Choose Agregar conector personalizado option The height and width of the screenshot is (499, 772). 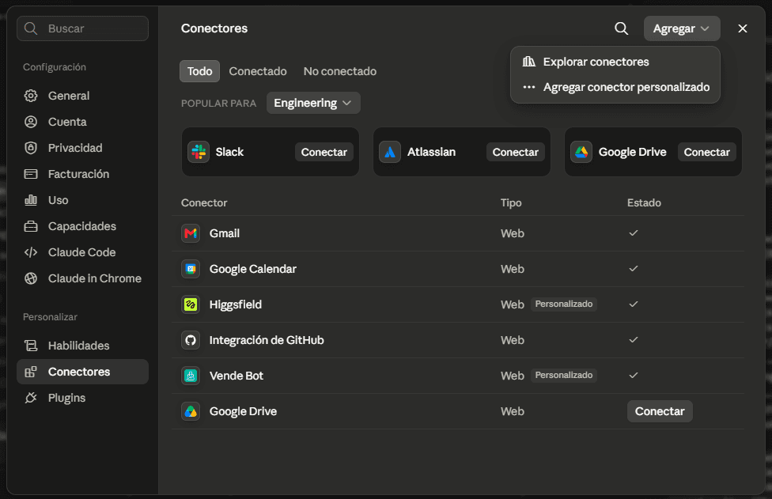click(x=615, y=87)
